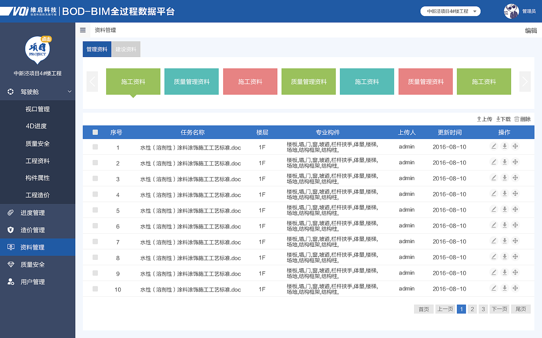Viewport: 542px width, 338px height.
Task: Go to page 3 in the pagination bar
Action: [x=483, y=309]
